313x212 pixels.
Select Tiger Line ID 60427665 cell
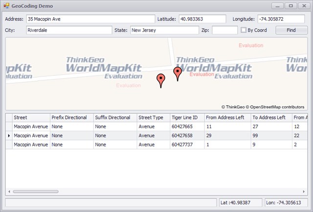tap(187, 126)
